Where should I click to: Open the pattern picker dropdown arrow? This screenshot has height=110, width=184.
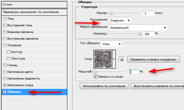pos(114,59)
